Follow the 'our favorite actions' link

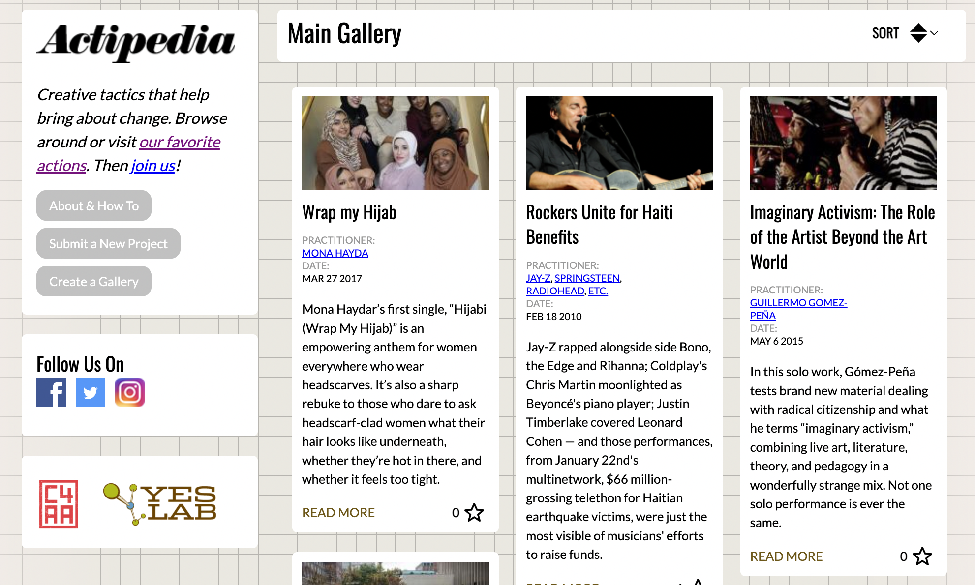(x=129, y=153)
